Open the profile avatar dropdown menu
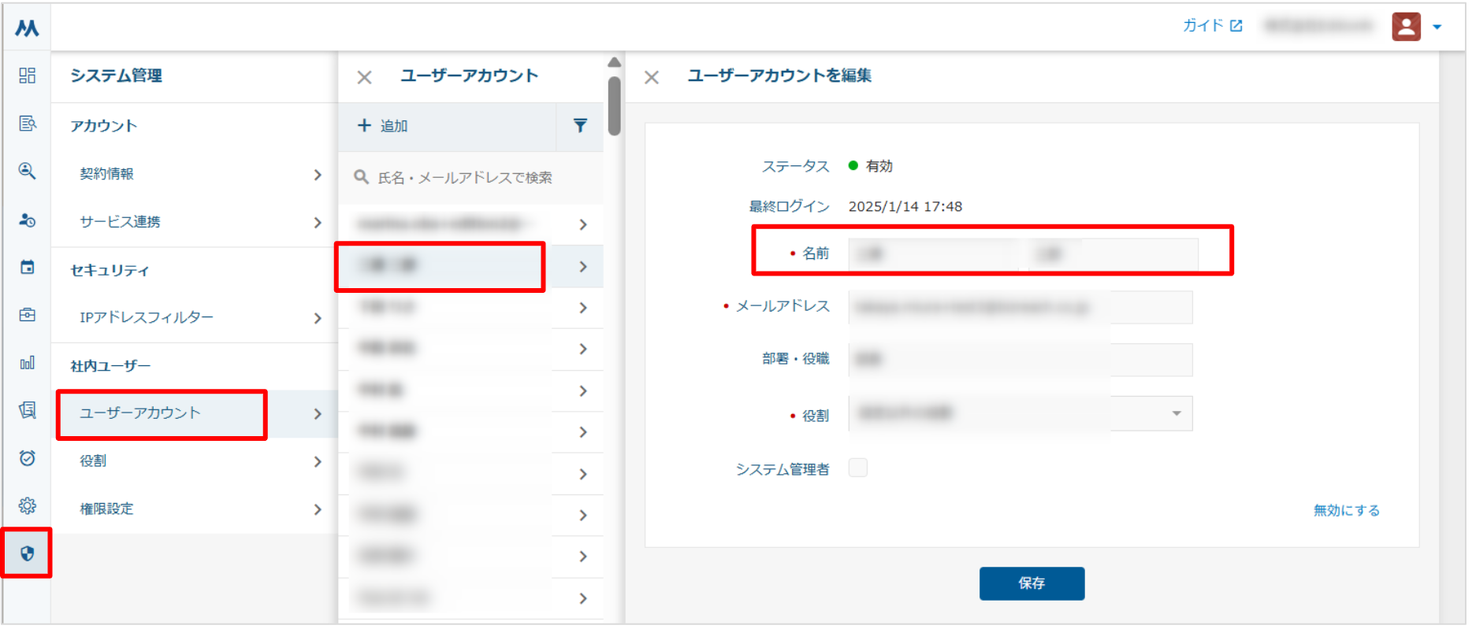 pos(1416,27)
